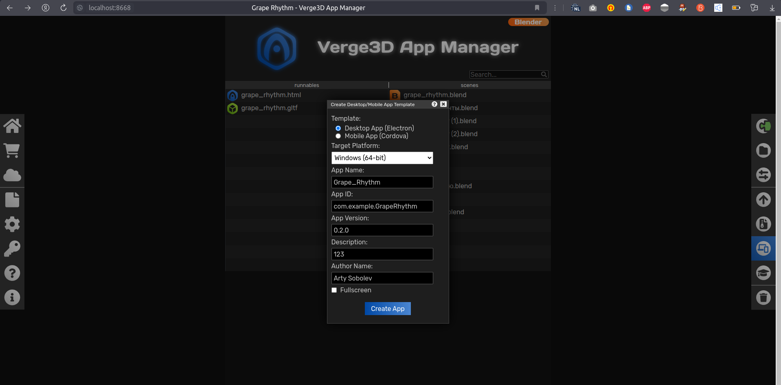This screenshot has height=385, width=781.
Task: Click the key license icon
Action: click(x=12, y=248)
